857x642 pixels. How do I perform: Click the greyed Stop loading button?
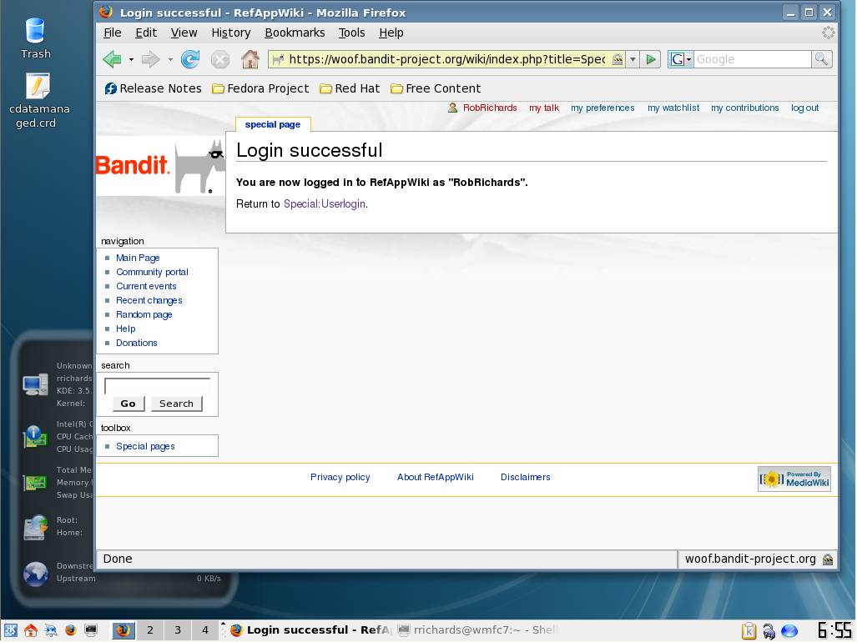pos(219,59)
